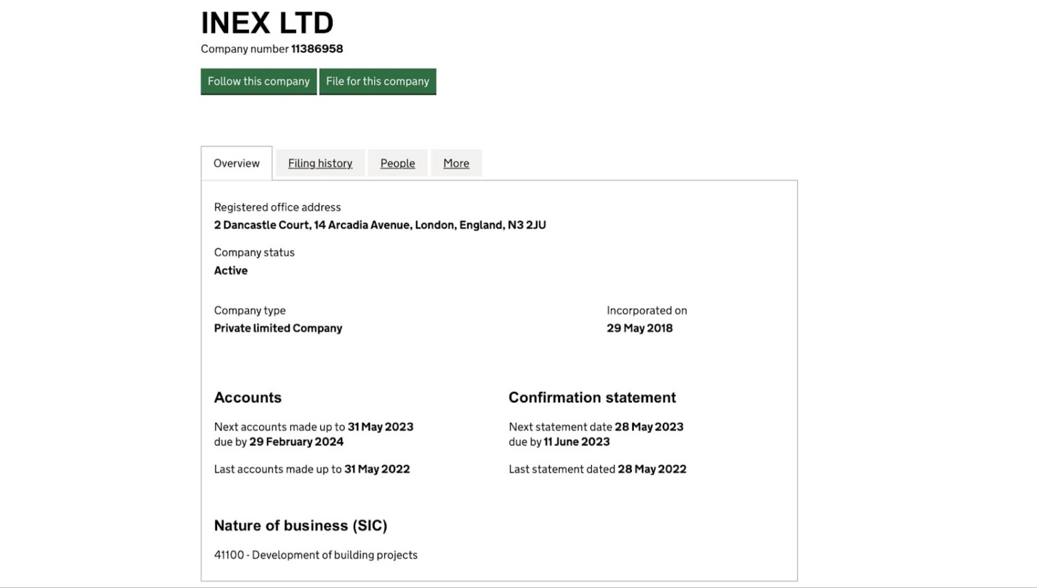The height and width of the screenshot is (588, 1037).
Task: Click the Active company status value
Action: (231, 271)
